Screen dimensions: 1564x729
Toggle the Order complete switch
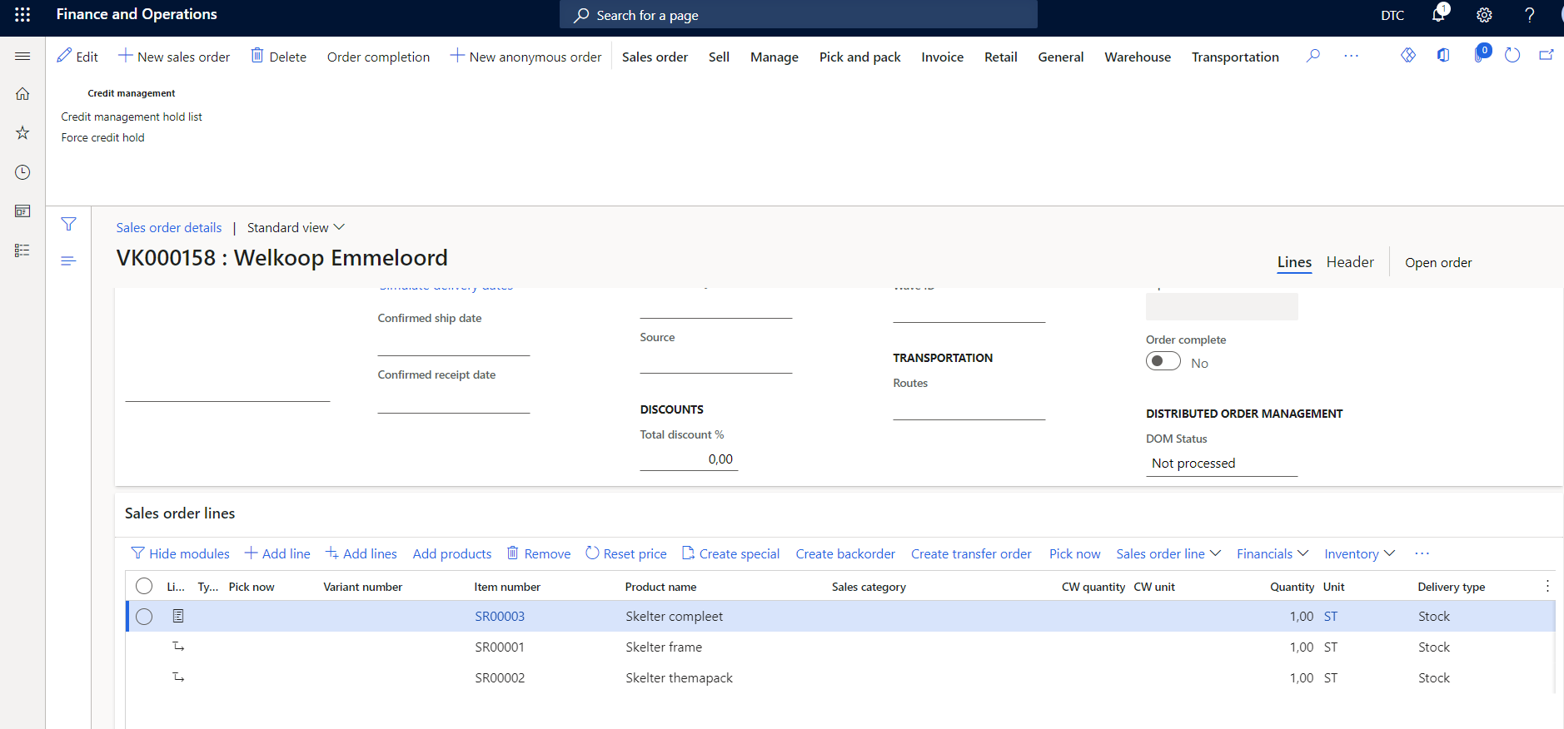[x=1163, y=361]
